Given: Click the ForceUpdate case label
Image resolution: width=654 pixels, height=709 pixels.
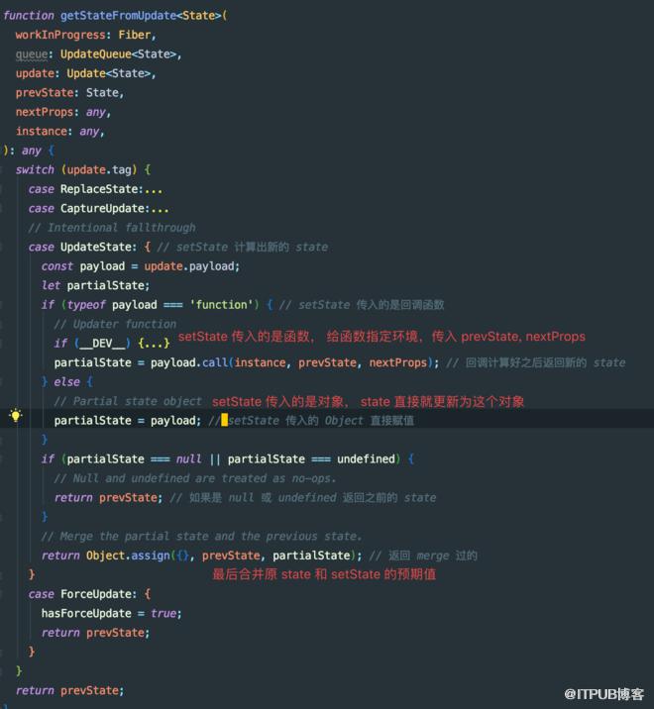Looking at the screenshot, I should tap(95, 594).
